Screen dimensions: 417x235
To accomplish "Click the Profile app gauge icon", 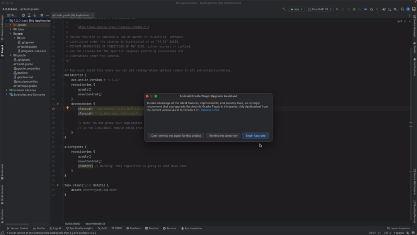I will (366, 9).
